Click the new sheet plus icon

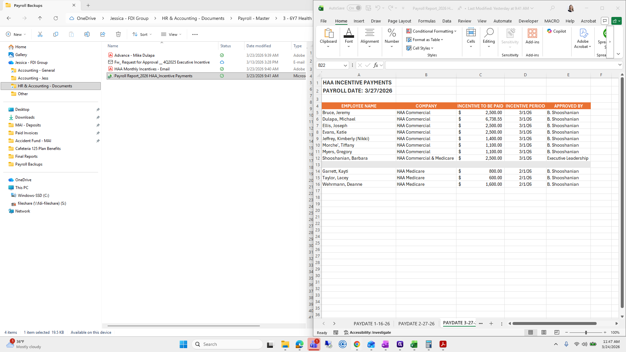491,324
